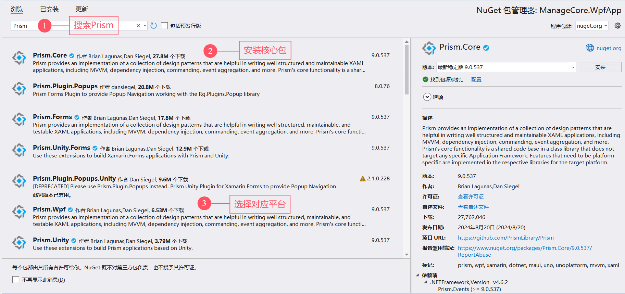This screenshot has width=625, height=294.
Task: Switch to the 更新 tab
Action: point(82,9)
